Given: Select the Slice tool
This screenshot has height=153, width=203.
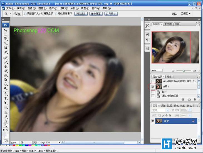Looking at the screenshot, I should (6, 52).
